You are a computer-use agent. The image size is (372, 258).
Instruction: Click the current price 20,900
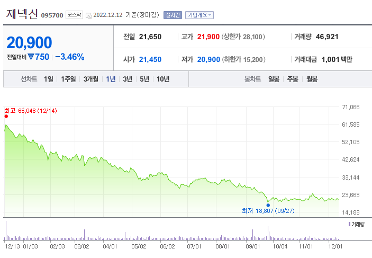click(29, 42)
